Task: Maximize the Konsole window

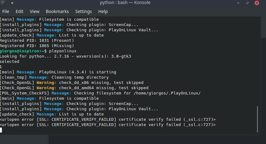Action: tap(247, 3)
